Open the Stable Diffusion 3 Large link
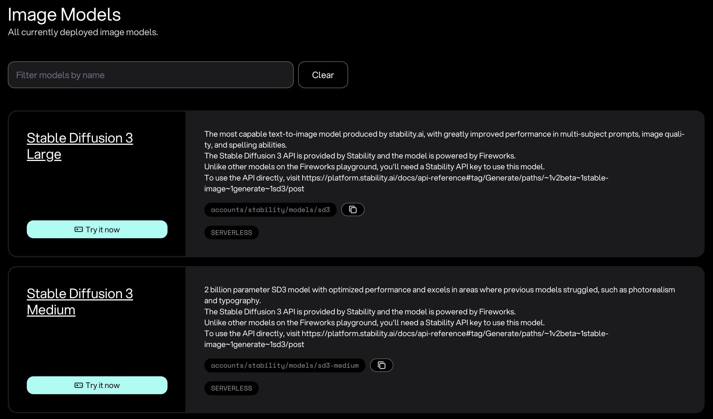The height and width of the screenshot is (419, 713). tap(80, 146)
